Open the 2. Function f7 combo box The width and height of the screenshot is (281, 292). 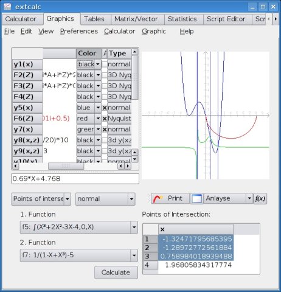click(79, 255)
